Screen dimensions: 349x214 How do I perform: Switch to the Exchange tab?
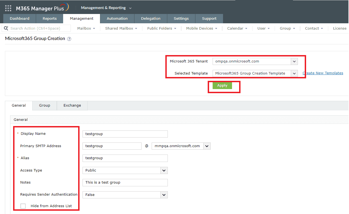(x=72, y=105)
